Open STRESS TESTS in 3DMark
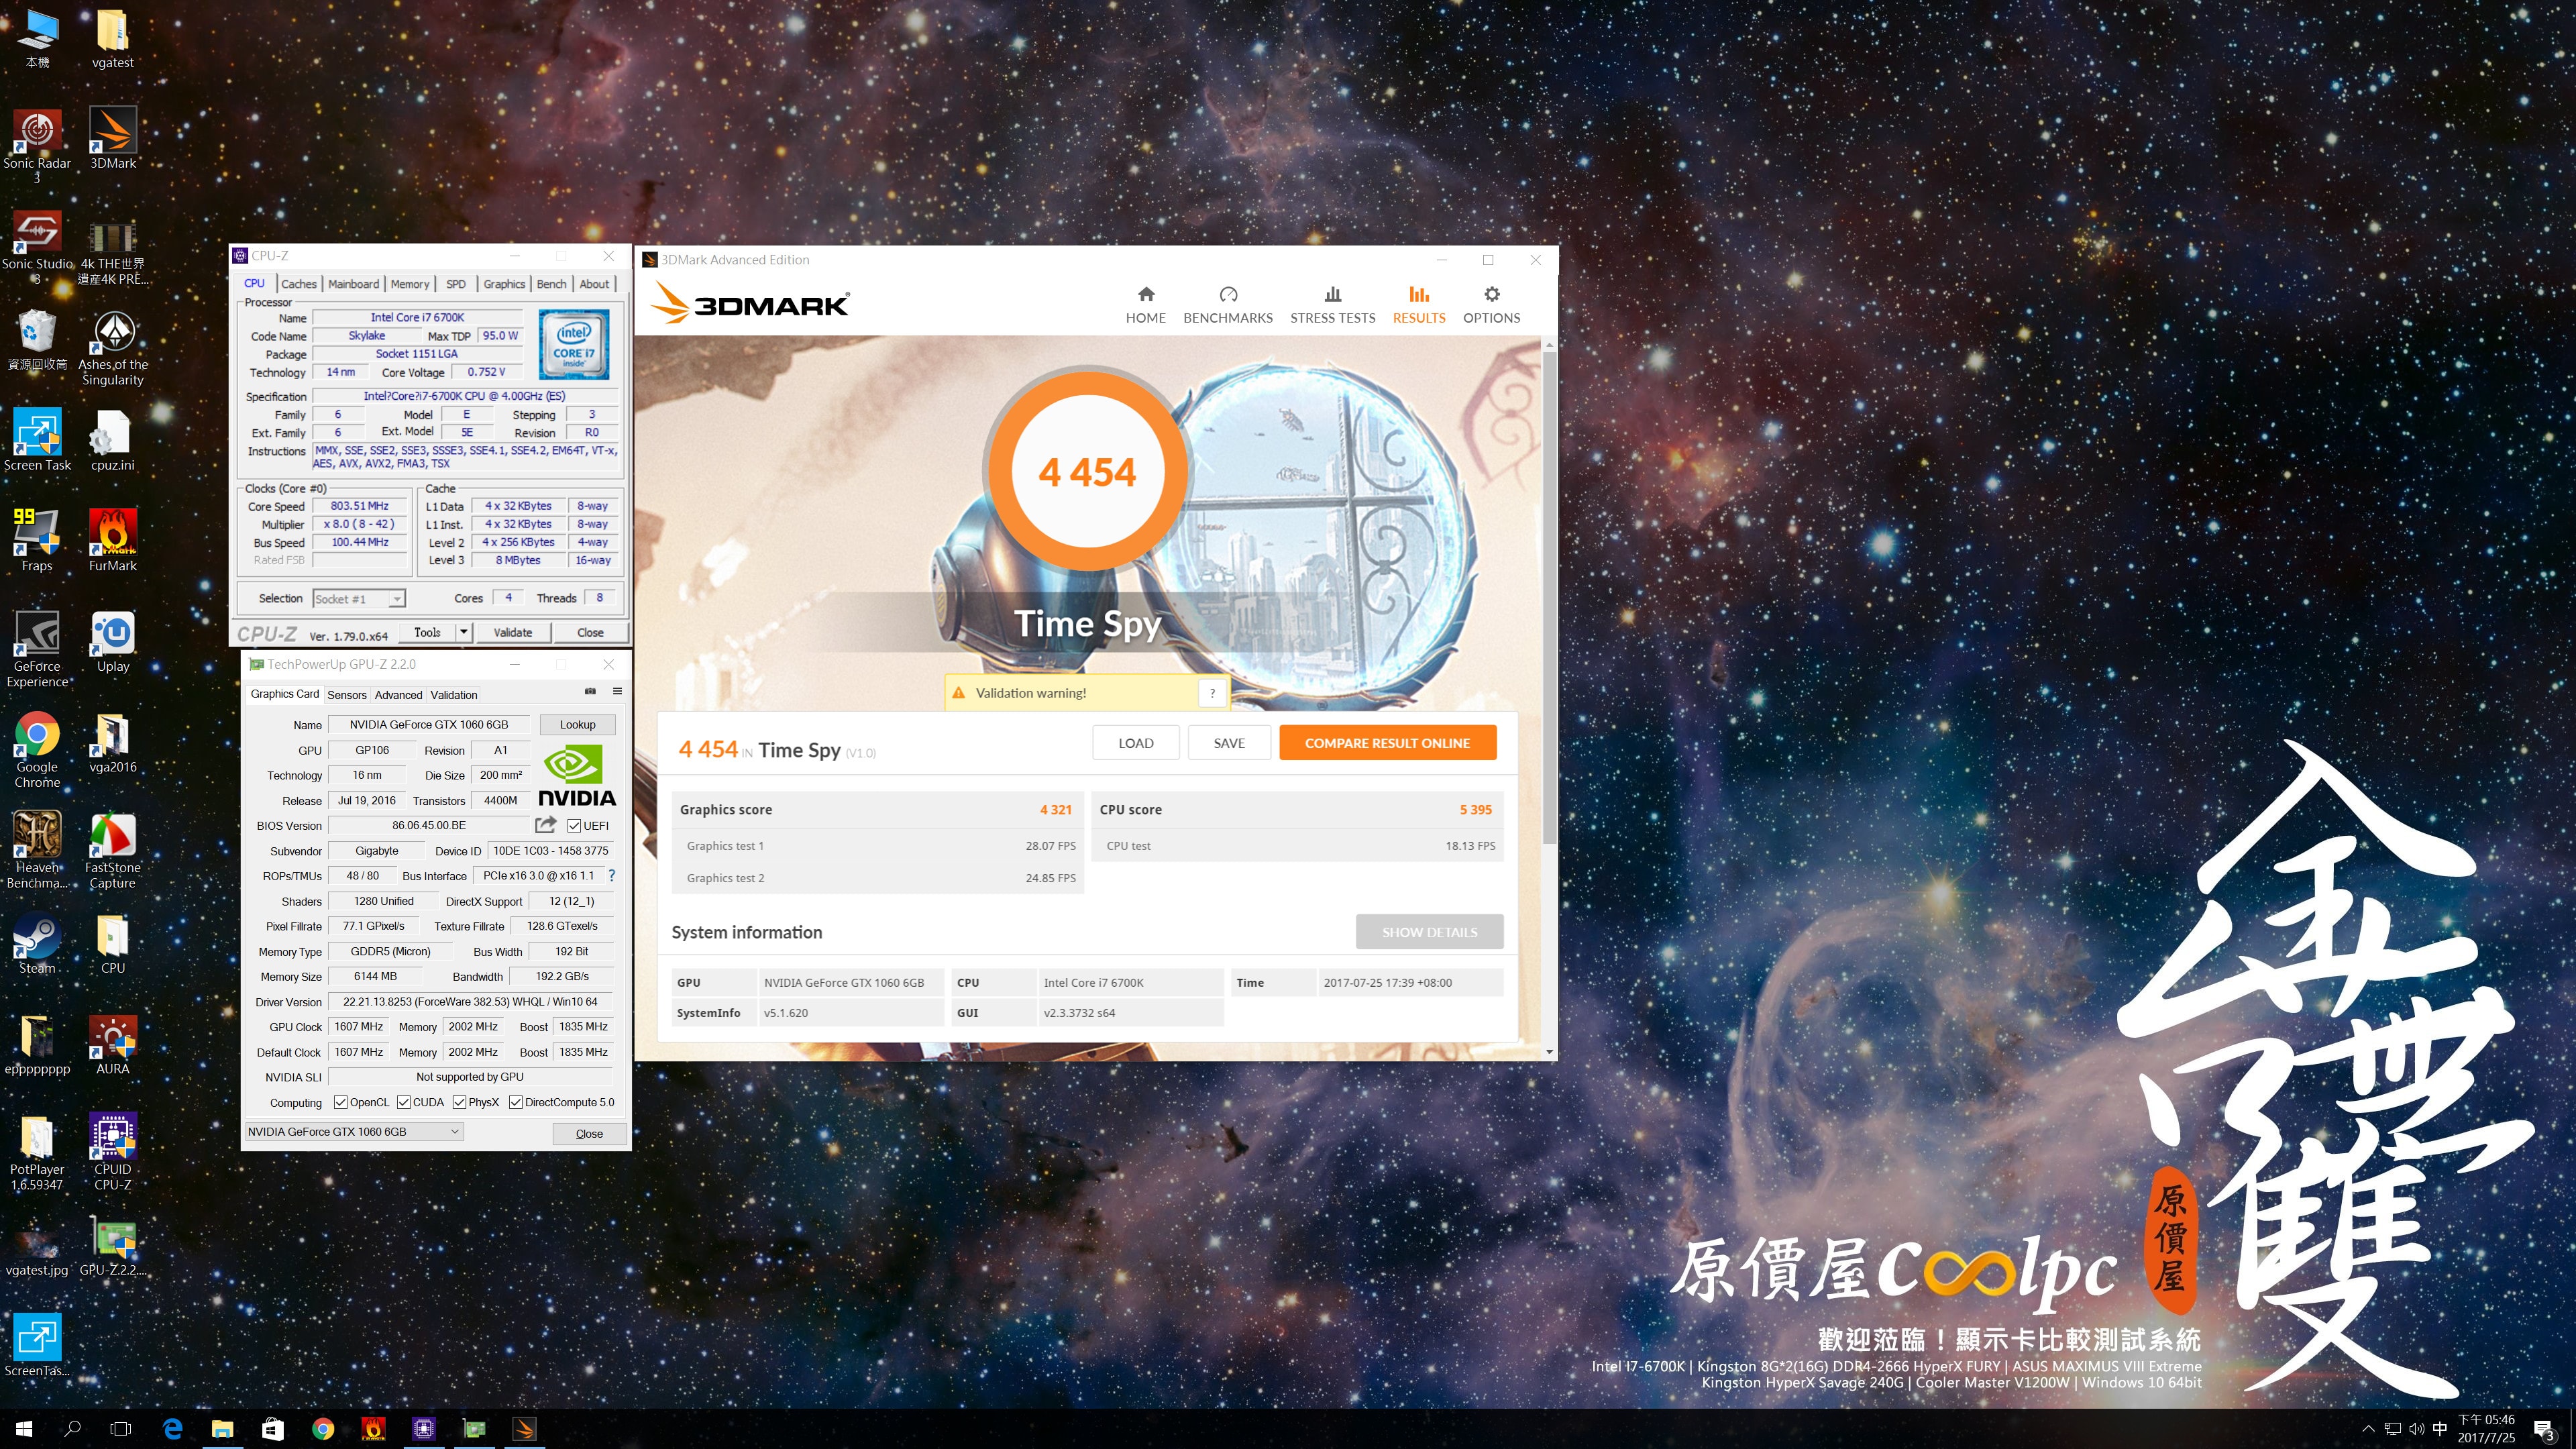This screenshot has width=2576, height=1449. pos(1332,304)
